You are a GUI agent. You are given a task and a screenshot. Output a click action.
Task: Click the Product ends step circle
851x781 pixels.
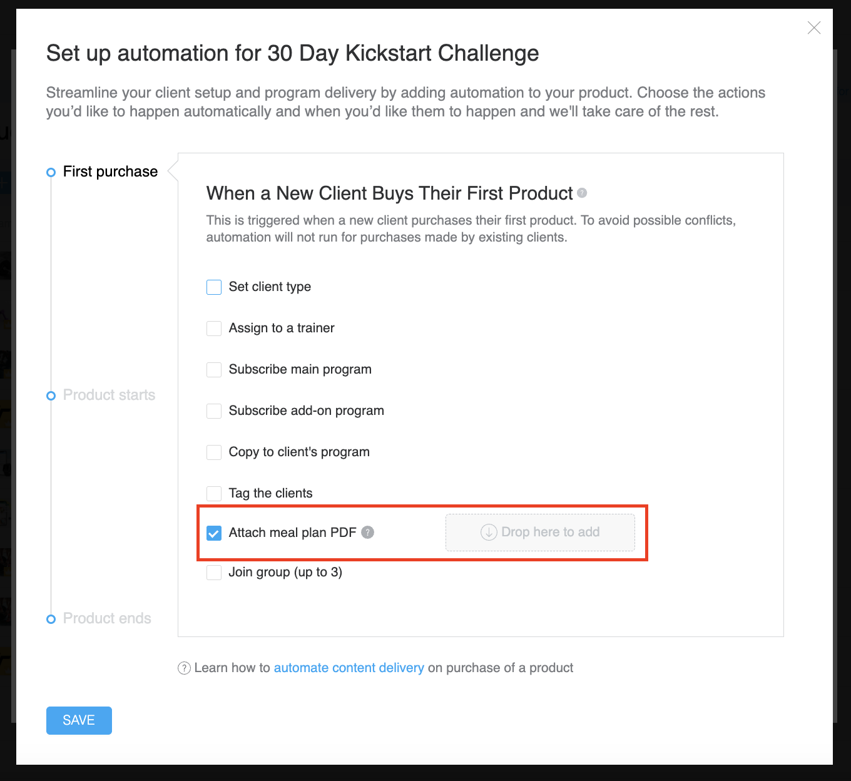pos(51,619)
